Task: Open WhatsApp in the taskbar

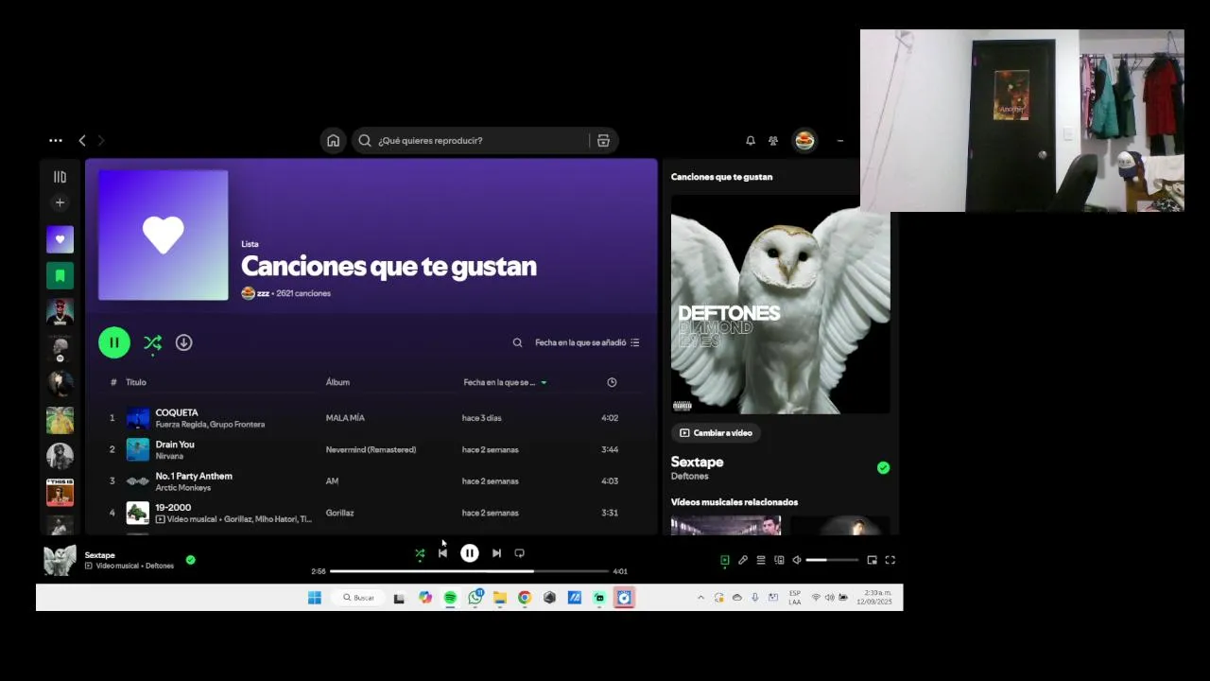Action: pos(475,598)
